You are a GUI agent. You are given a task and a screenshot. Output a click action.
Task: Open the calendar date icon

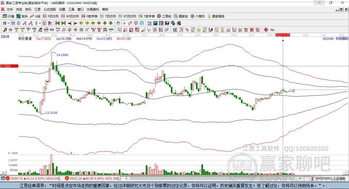click(x=149, y=23)
